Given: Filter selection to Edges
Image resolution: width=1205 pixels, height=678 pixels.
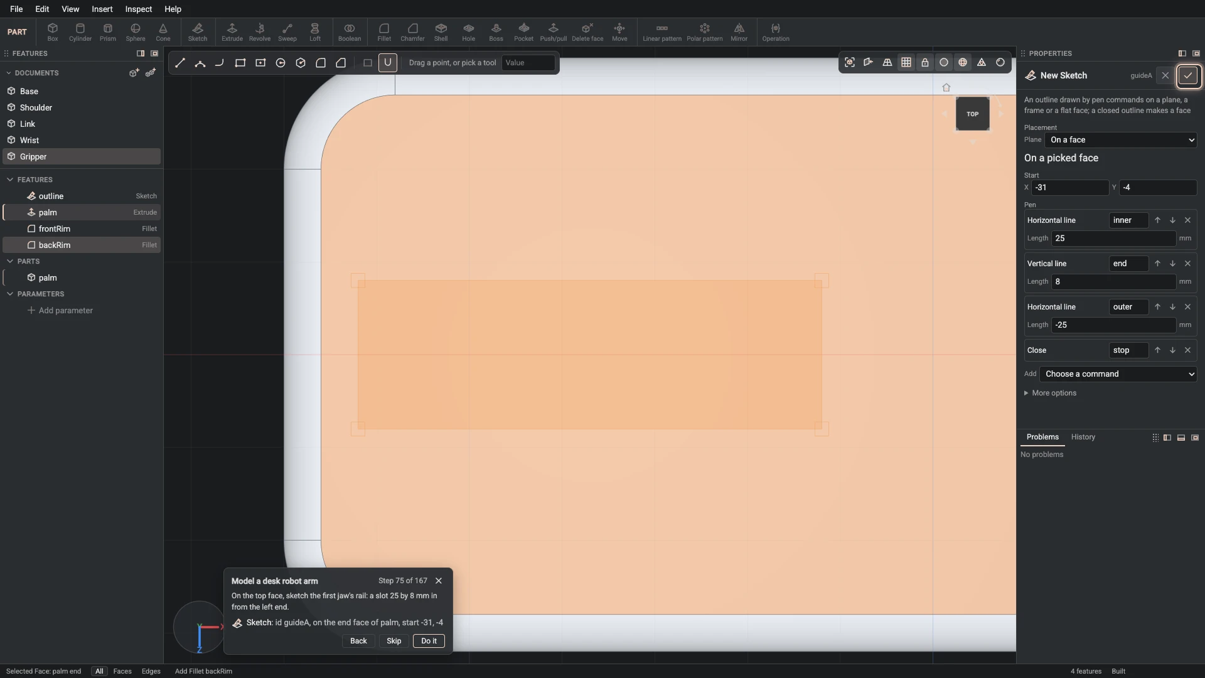Looking at the screenshot, I should point(151,671).
